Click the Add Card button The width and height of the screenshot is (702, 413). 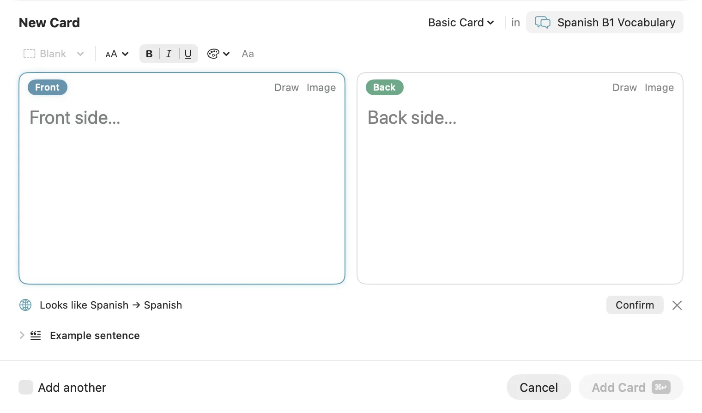coord(631,387)
